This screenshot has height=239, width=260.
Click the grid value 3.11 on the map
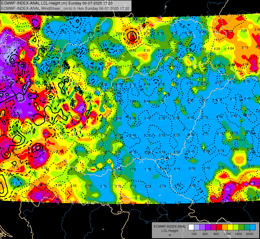pyautogui.click(x=88, y=169)
